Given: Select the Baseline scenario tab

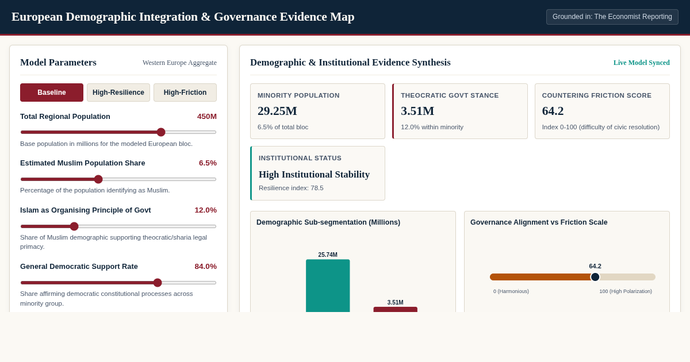Looking at the screenshot, I should (52, 93).
